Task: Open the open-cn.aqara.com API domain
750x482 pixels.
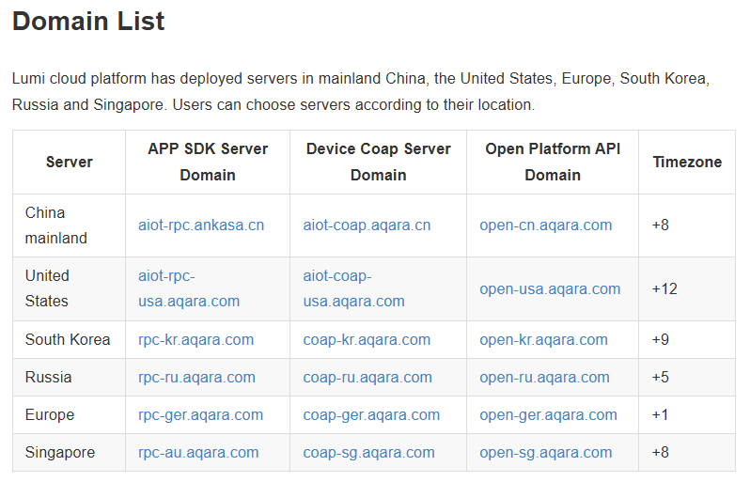Action: tap(545, 225)
